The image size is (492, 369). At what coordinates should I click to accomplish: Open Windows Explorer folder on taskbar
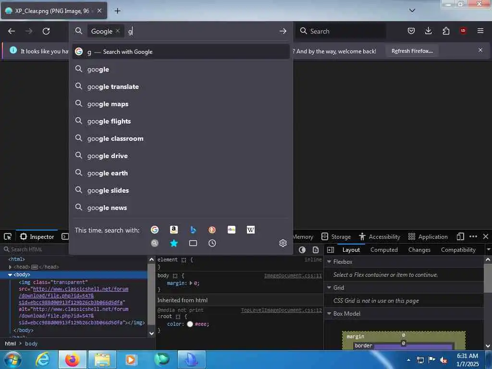(102, 359)
